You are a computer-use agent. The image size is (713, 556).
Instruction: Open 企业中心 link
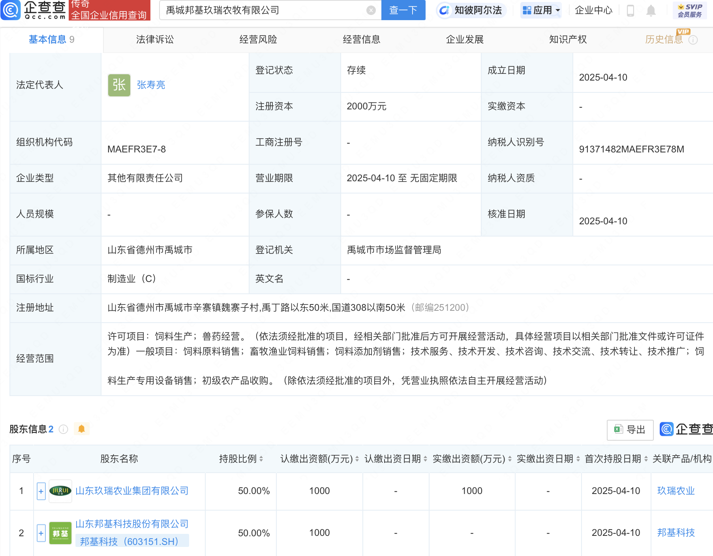click(593, 10)
